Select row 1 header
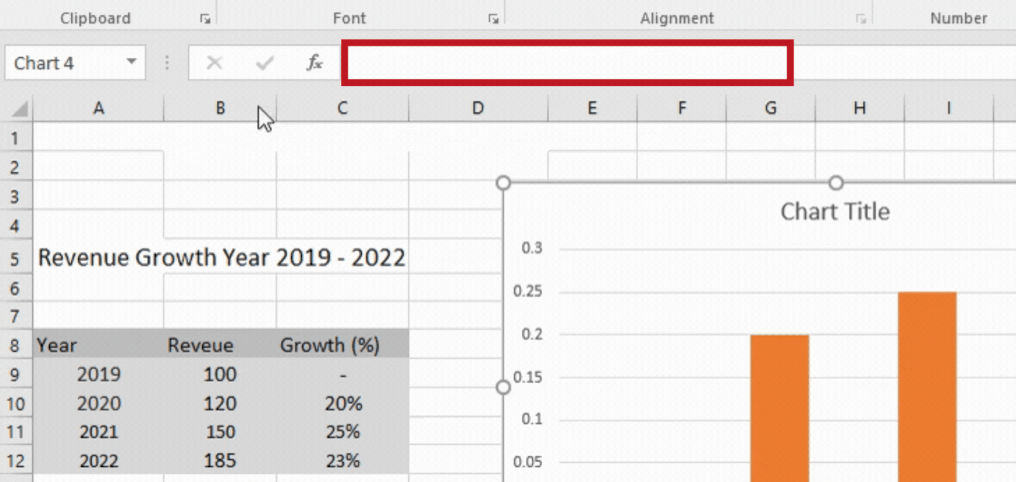Viewport: 1016px width, 482px height. (16, 138)
